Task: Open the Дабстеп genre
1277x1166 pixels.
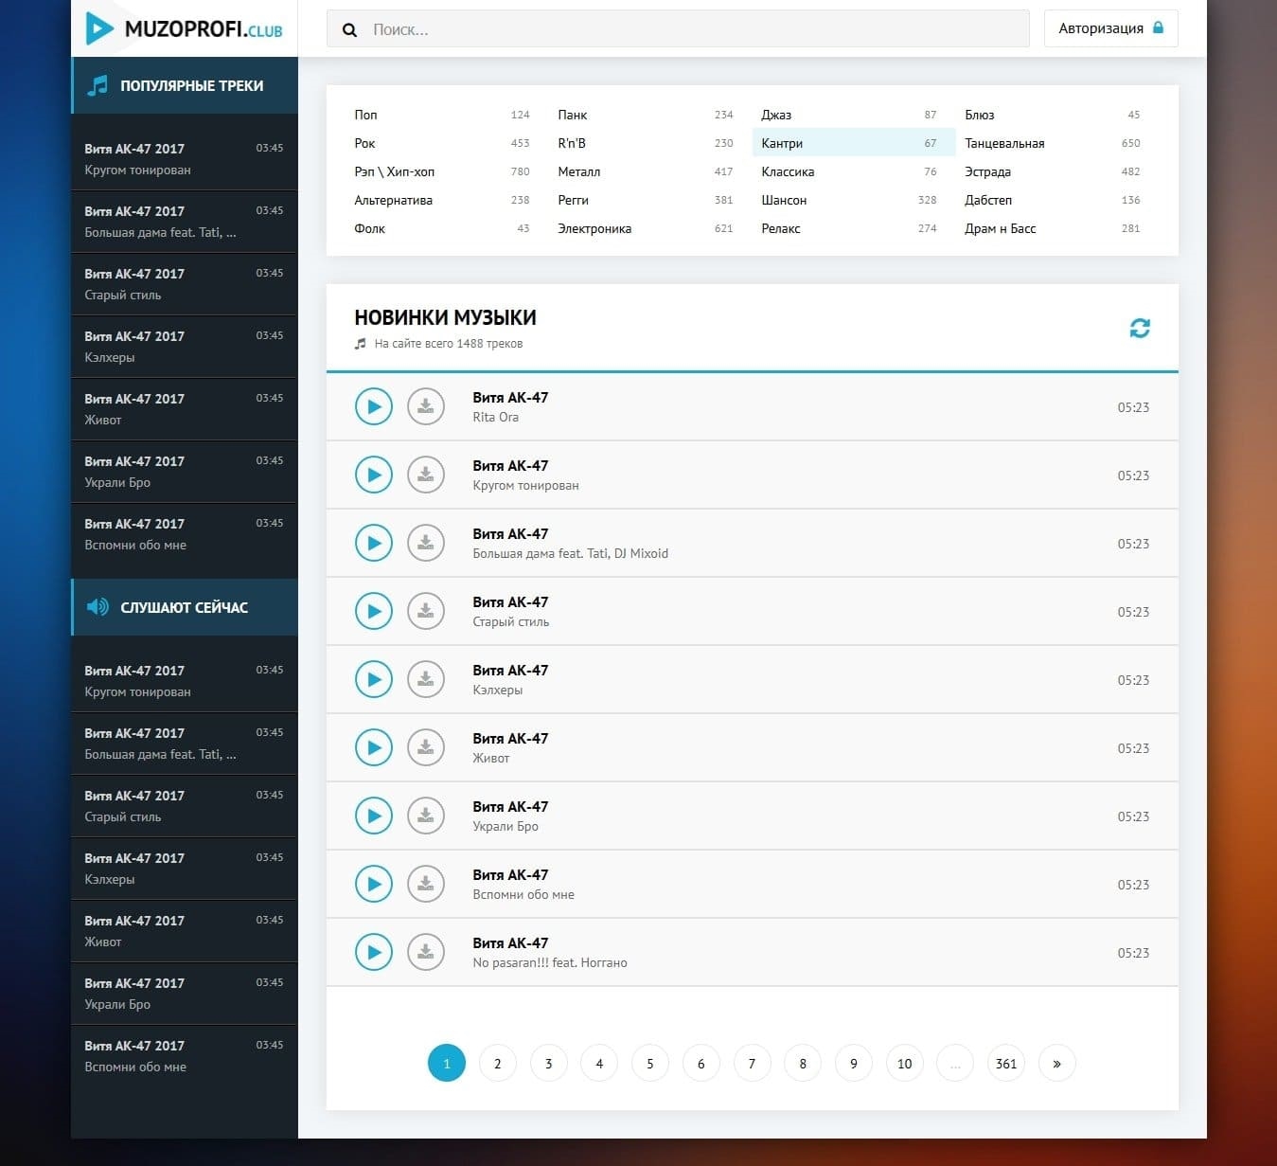Action: point(1053,200)
